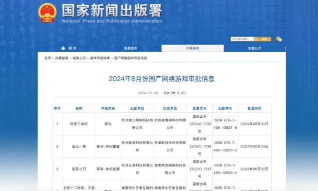Click serial number 2 cell
Viewport: 318px width, 191px height.
57,146
